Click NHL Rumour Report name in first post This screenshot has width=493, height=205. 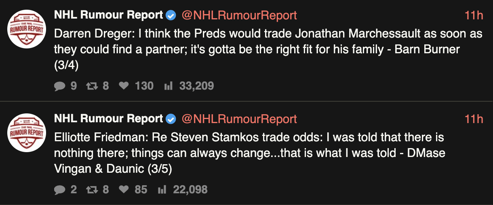point(109,16)
